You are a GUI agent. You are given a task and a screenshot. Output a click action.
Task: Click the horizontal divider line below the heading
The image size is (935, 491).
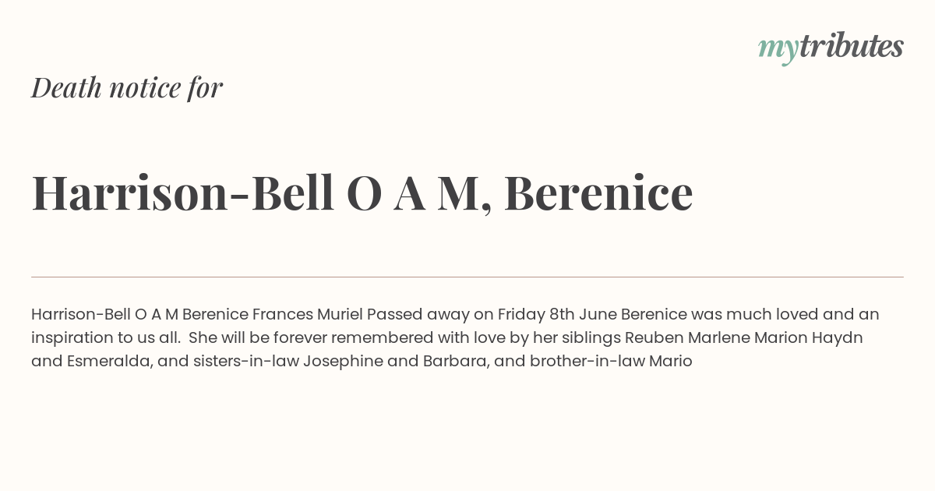coord(467,277)
